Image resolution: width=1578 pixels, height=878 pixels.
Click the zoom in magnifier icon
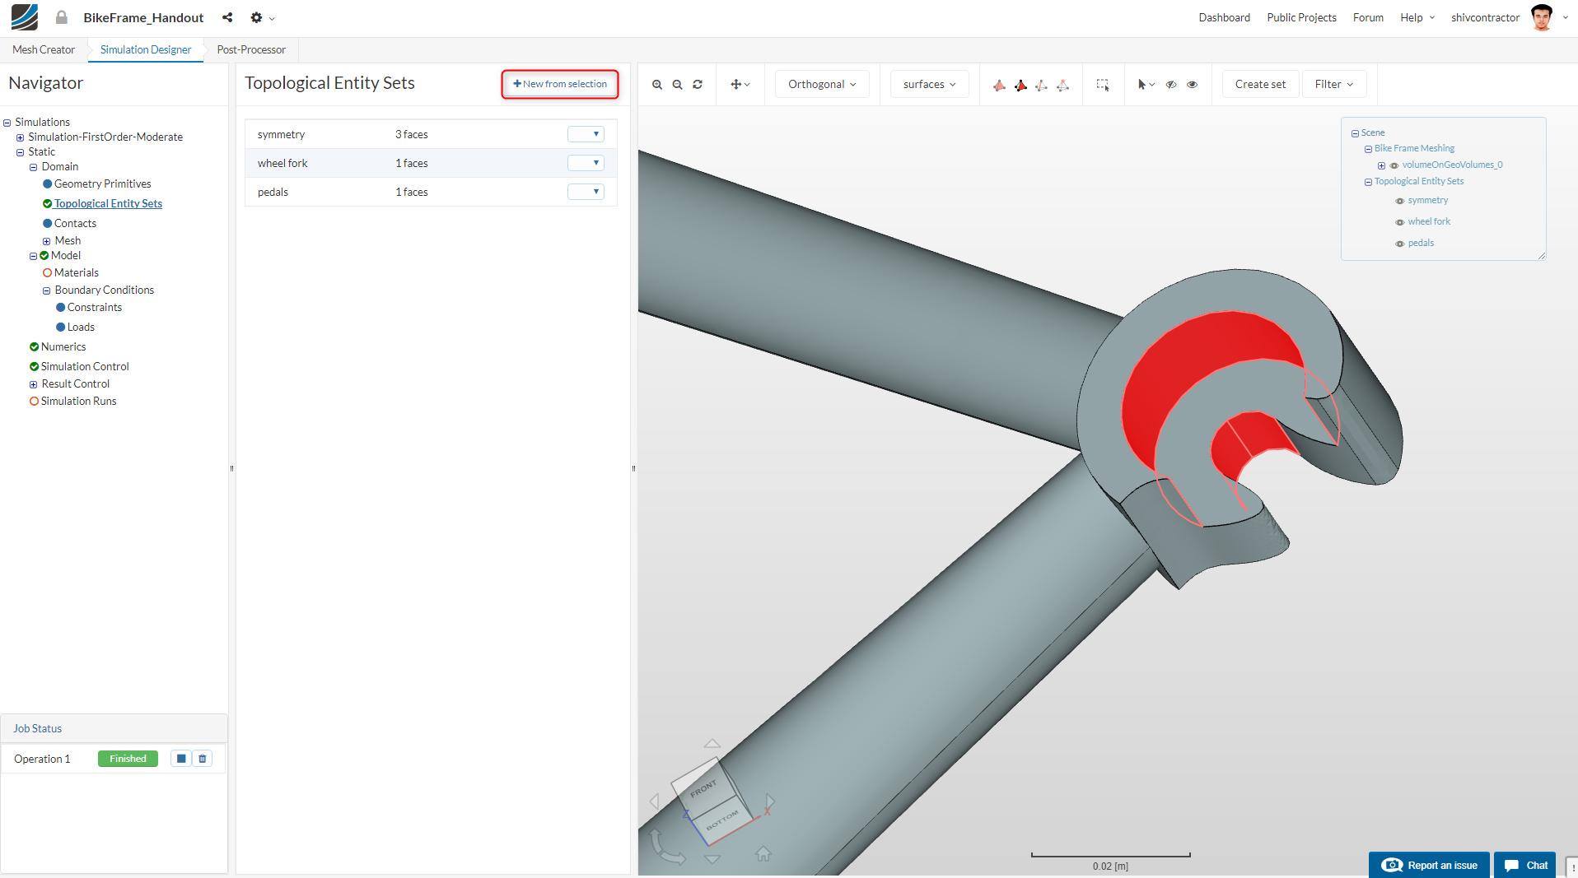(657, 85)
